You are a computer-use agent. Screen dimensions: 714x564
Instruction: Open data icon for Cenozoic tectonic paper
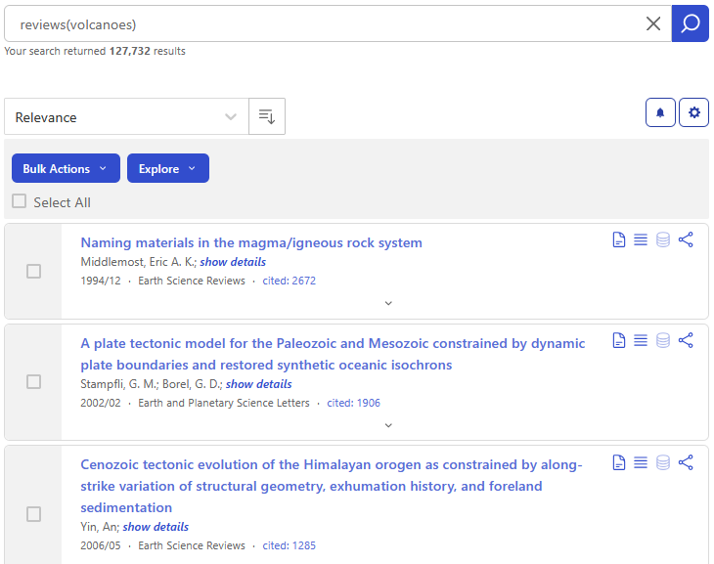click(663, 462)
